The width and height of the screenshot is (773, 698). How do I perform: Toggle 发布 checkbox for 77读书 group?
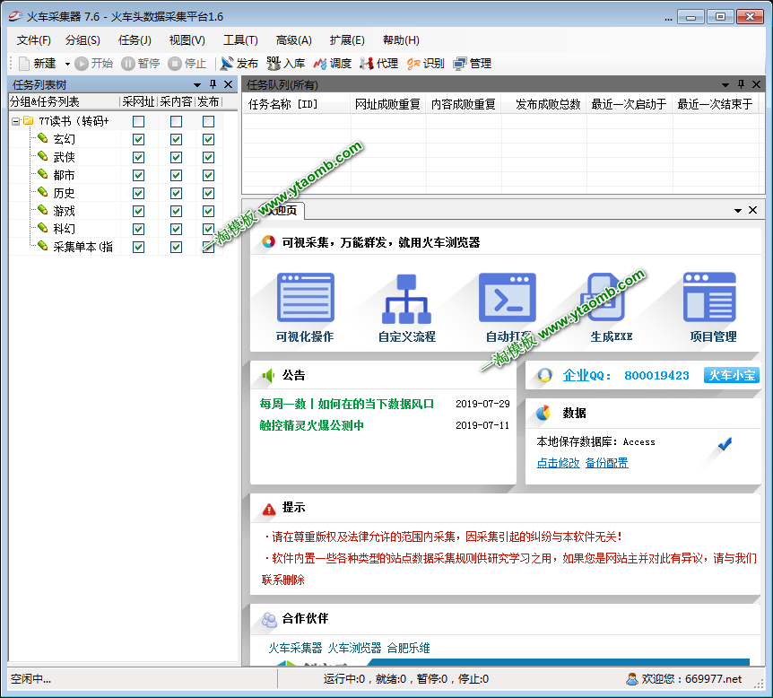point(209,121)
